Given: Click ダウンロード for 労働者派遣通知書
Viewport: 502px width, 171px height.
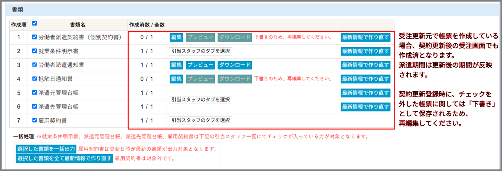Looking at the screenshot, I should [234, 65].
